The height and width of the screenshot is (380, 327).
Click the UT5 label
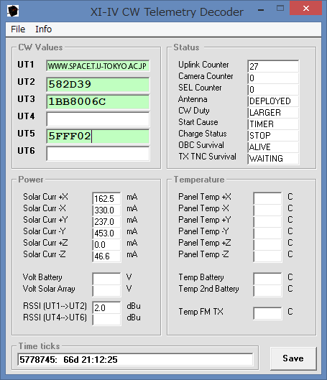coord(26,134)
